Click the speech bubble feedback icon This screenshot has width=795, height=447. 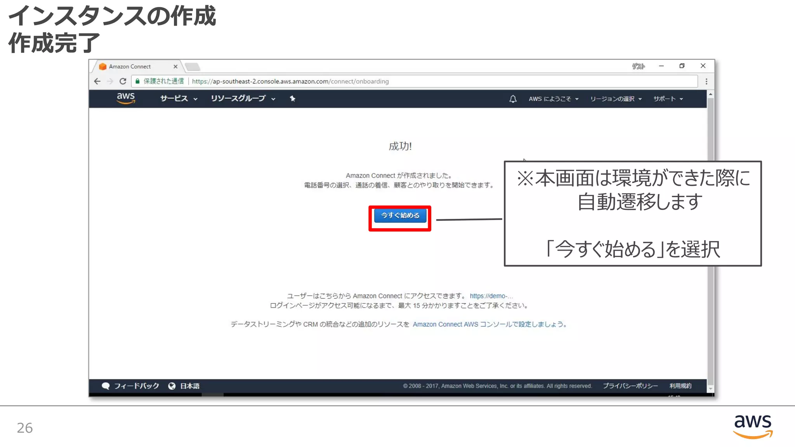(106, 386)
